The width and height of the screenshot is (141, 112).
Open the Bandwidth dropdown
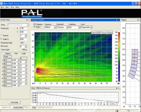(x=67, y=27)
